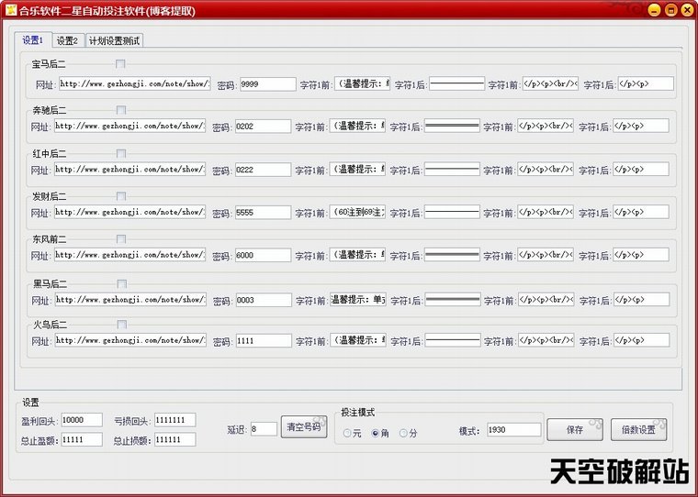
Task: Enable the 宝马后二 checkbox
Action: pyautogui.click(x=120, y=63)
